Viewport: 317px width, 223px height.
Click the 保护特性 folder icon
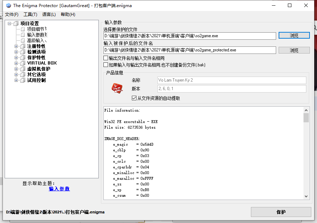pos(23,57)
